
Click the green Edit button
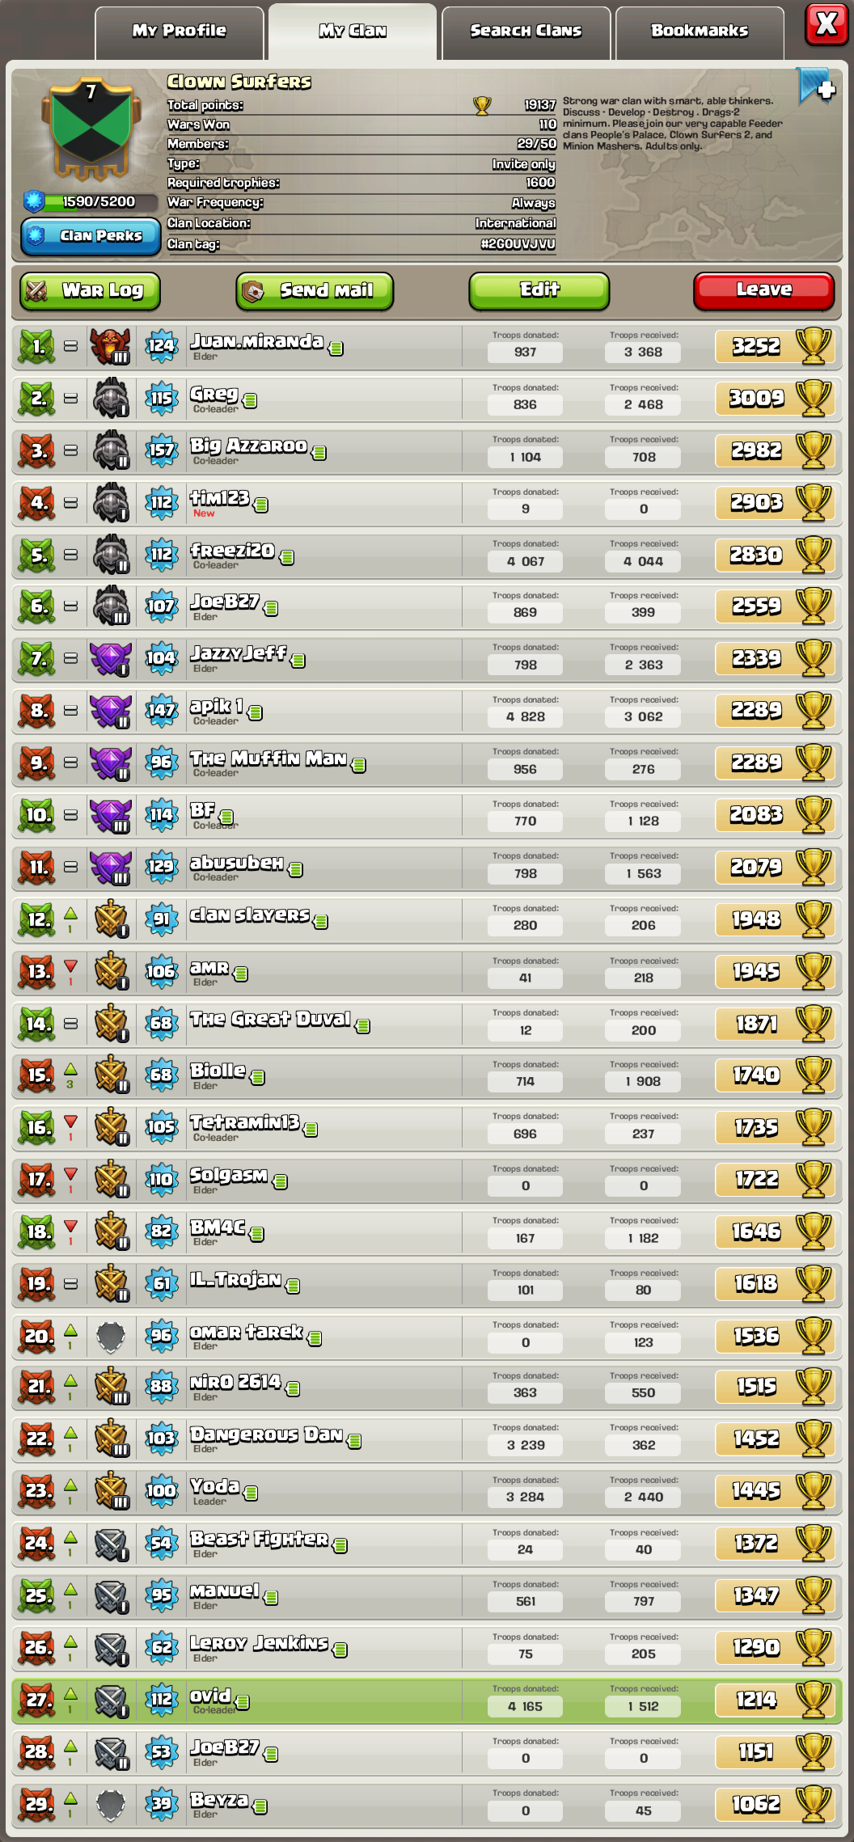(x=539, y=290)
